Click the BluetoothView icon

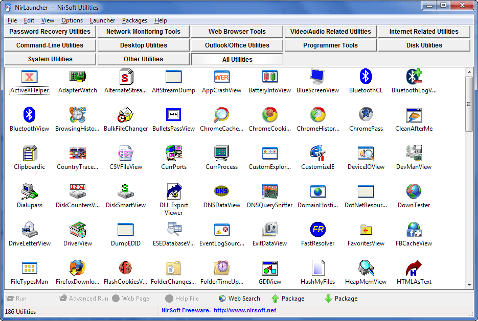(29, 115)
